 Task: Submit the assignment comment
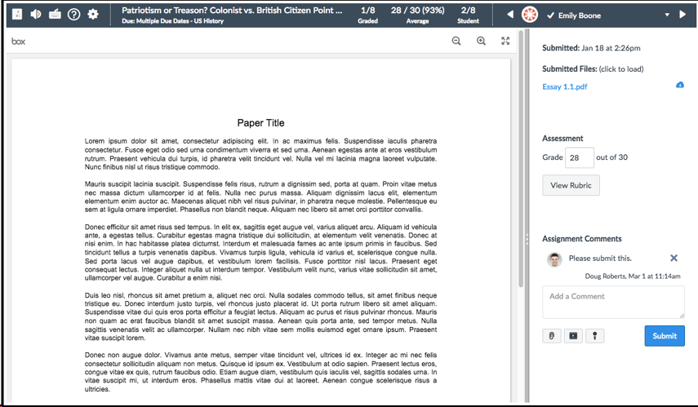pos(665,336)
